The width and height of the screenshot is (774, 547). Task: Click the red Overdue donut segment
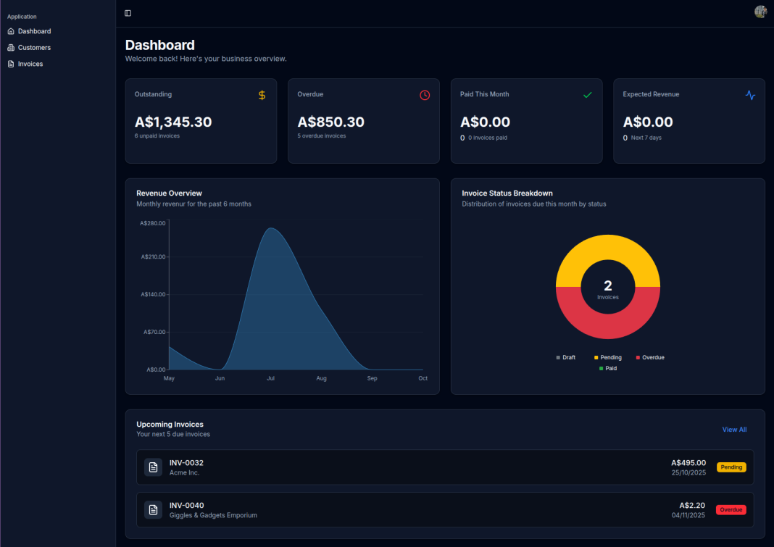tap(608, 326)
